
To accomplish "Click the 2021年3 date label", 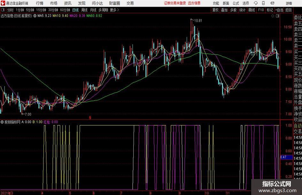I will pyautogui.click(x=7, y=193).
